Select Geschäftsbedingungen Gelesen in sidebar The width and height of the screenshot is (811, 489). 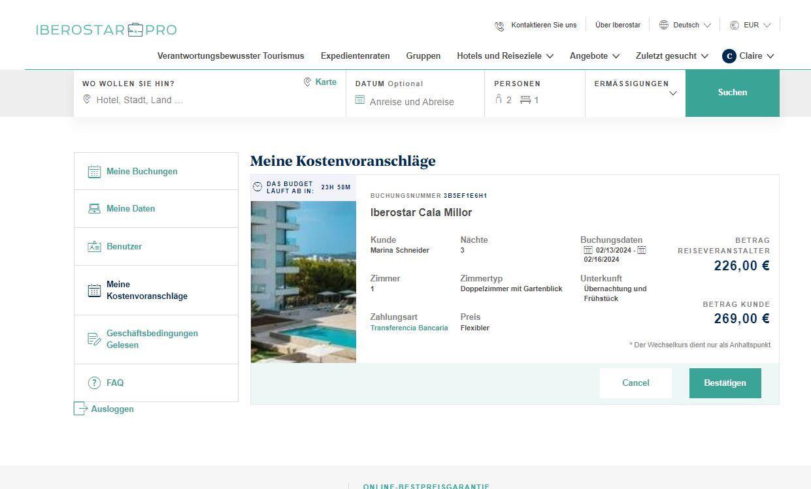click(x=156, y=339)
